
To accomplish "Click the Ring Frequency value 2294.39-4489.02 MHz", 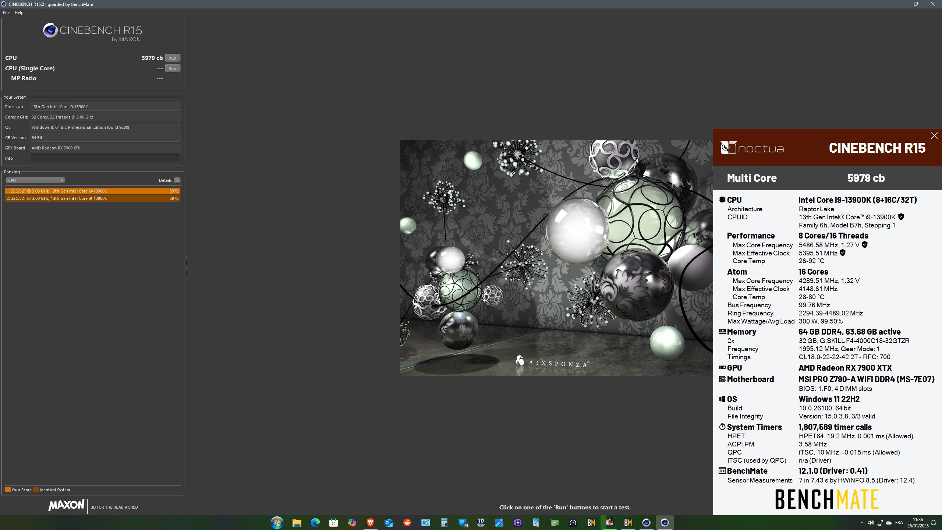I will [831, 313].
